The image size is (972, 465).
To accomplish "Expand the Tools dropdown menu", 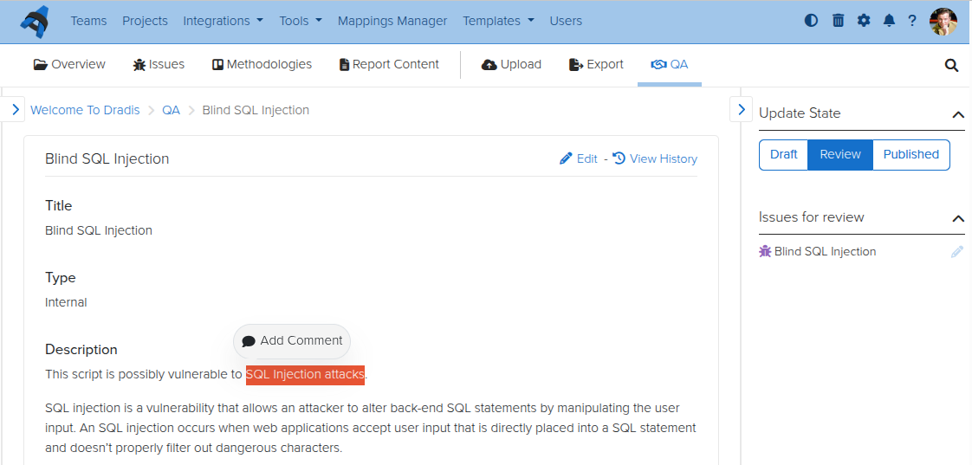I will click(301, 21).
